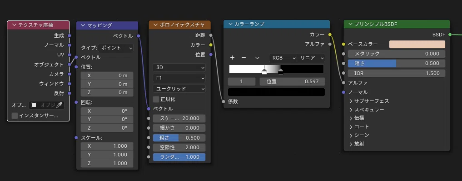Click the Voronoi 粗さ 0.500 slider
This screenshot has height=181, width=462.
179,138
